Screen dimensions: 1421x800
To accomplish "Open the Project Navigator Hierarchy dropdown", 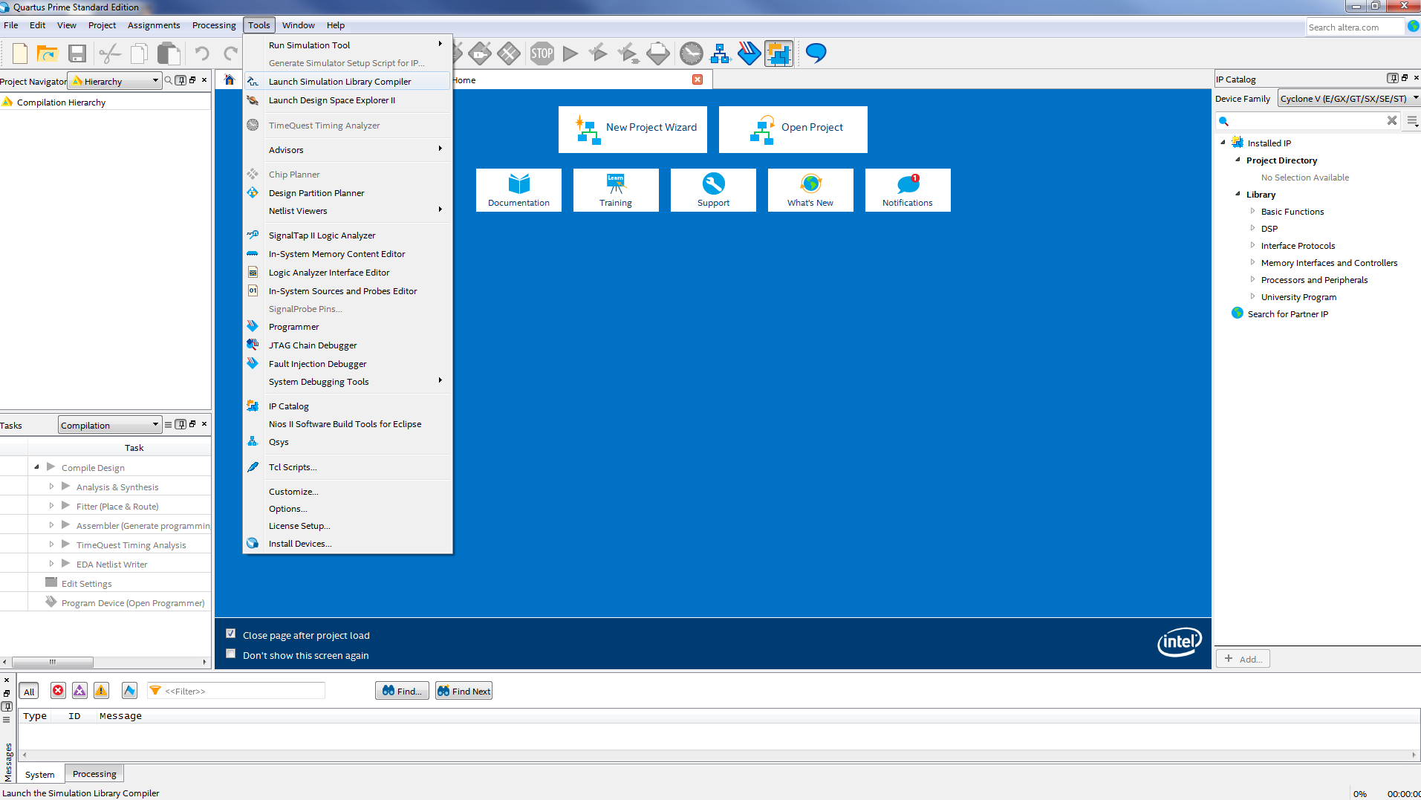I will (115, 81).
